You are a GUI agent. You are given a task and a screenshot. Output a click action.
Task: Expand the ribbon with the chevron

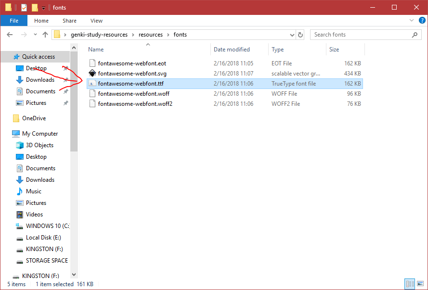point(412,21)
